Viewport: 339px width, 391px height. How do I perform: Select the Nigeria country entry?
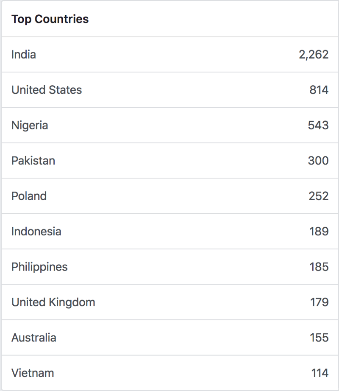pos(30,126)
